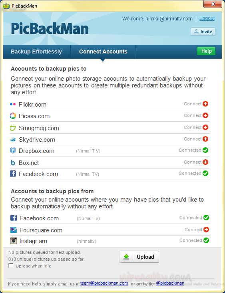Screen dimensions: 225x293
Task: Open the @picbackman twitter link
Action: pyautogui.click(x=170, y=283)
